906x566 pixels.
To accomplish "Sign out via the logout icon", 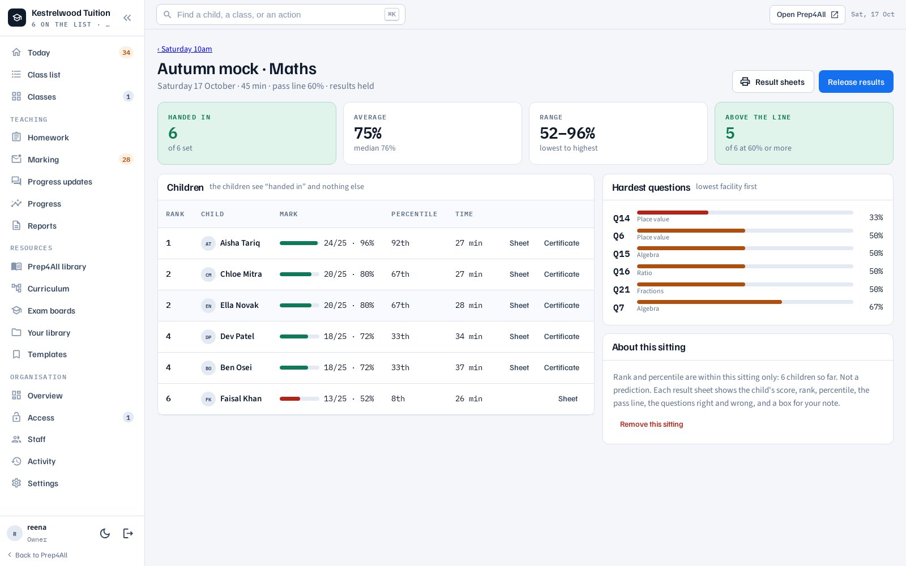I will tap(128, 533).
